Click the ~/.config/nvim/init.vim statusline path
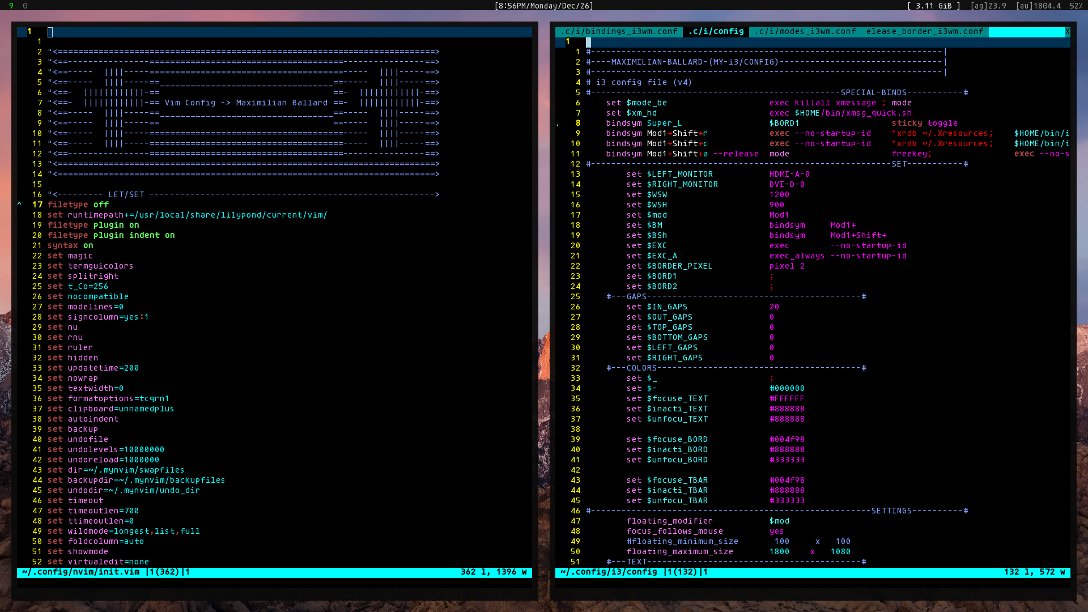Screen dimensions: 1088x612 click(x=80, y=572)
